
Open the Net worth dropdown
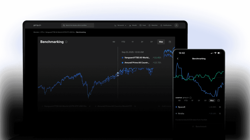coord(120,25)
